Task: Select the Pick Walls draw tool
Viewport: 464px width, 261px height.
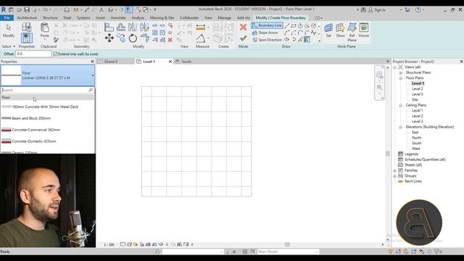Action: pyautogui.click(x=307, y=39)
